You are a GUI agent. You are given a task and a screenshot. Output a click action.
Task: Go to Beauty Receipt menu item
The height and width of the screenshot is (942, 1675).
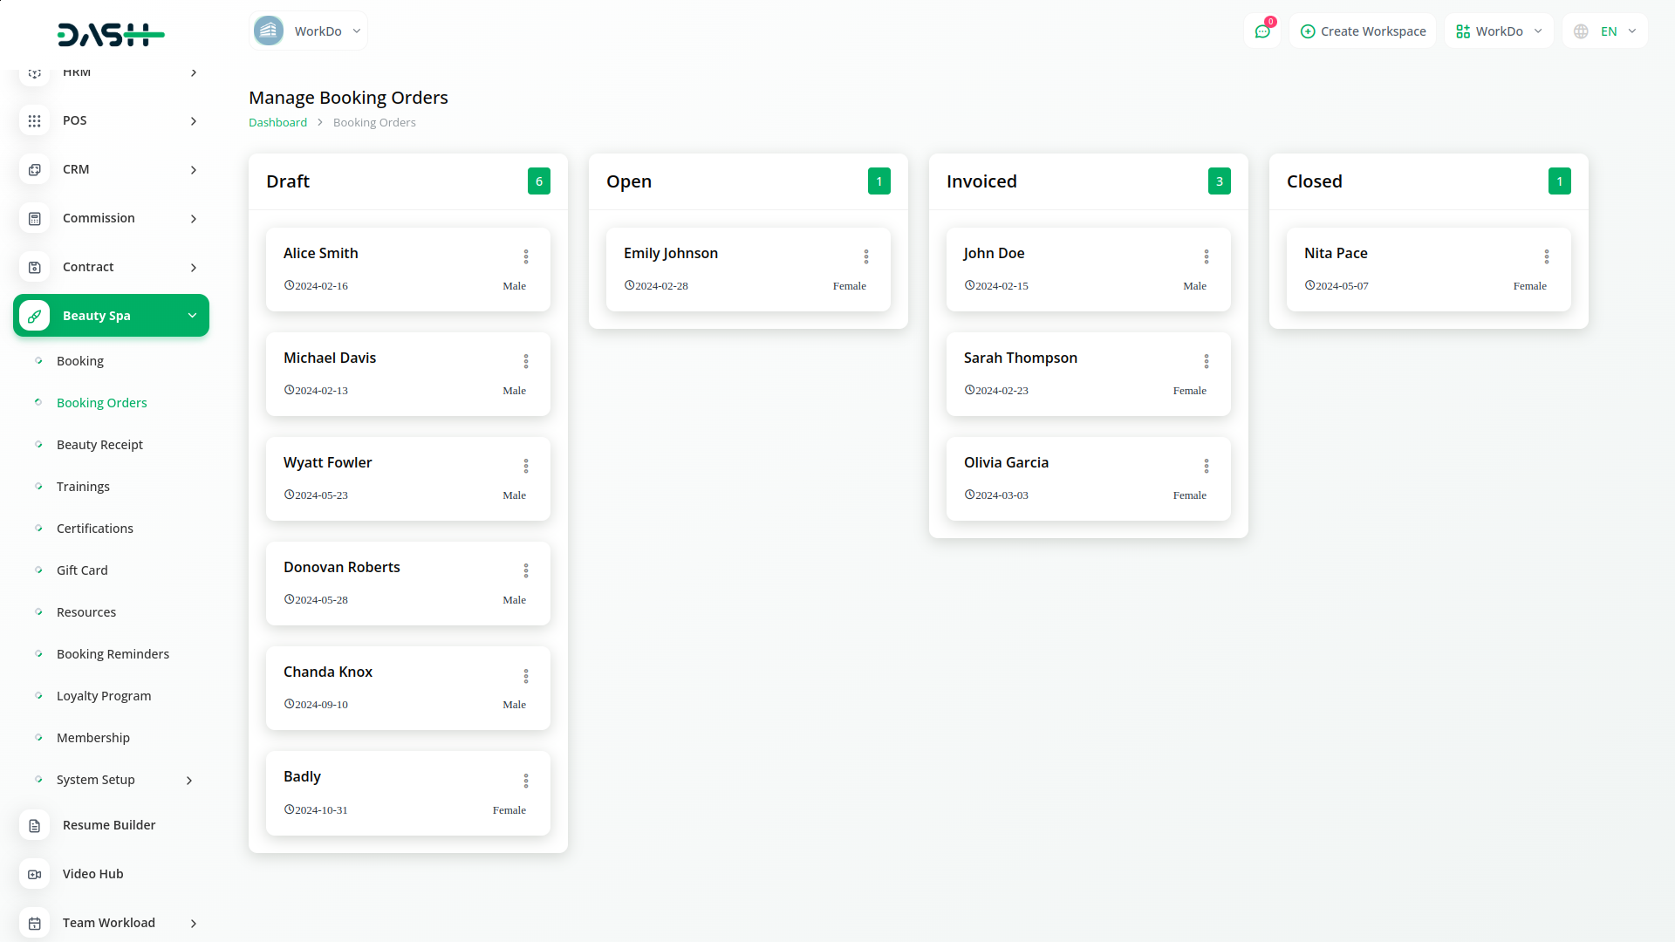tap(99, 445)
